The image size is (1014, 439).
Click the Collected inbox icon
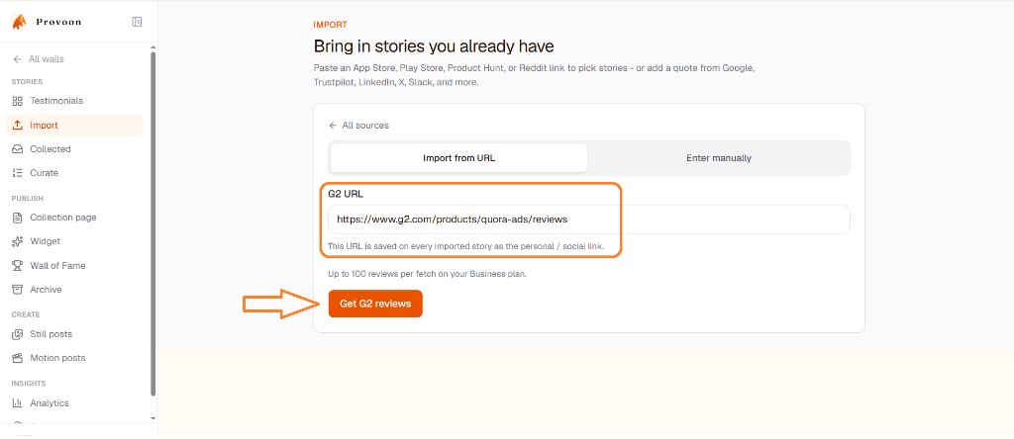(18, 149)
